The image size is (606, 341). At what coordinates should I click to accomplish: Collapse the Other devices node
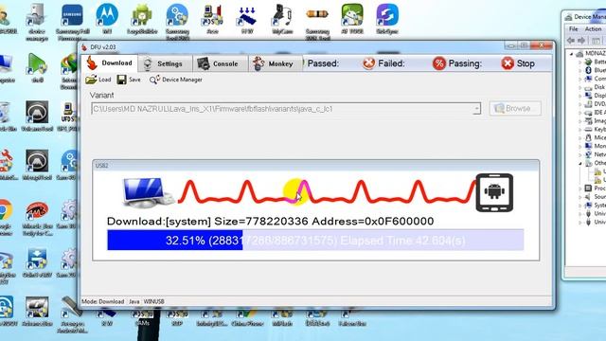click(x=579, y=163)
